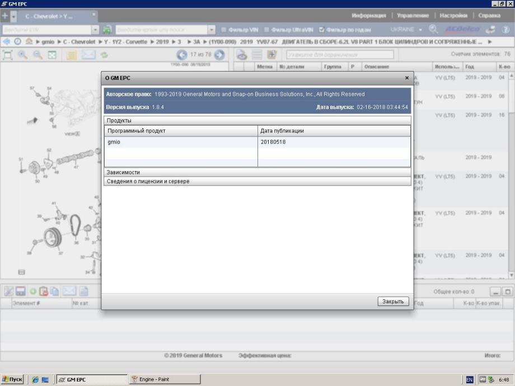Click the green vehicle search icon
Screen dimensions: 515x386
click(x=107, y=30)
